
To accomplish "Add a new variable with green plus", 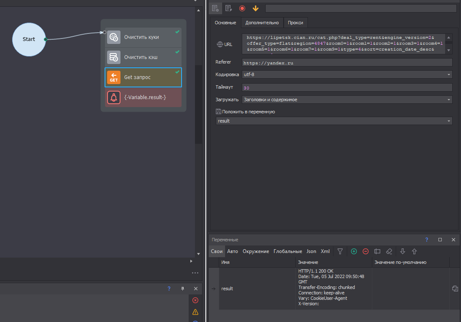I will pyautogui.click(x=354, y=251).
